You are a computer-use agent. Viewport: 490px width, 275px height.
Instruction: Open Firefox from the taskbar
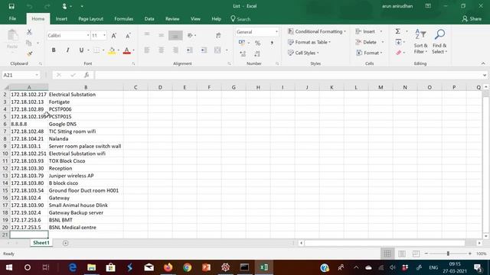point(168,267)
